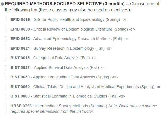Click the gray bullet beside Required Methods-Focused Selective
167x115 pixels.
pos(2,4)
